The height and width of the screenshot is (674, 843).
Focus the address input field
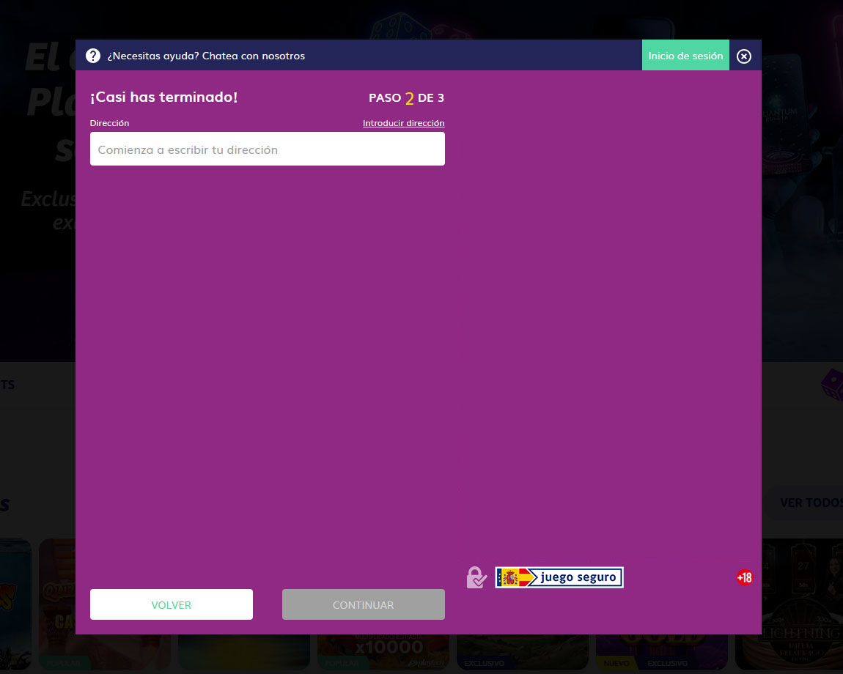point(267,149)
